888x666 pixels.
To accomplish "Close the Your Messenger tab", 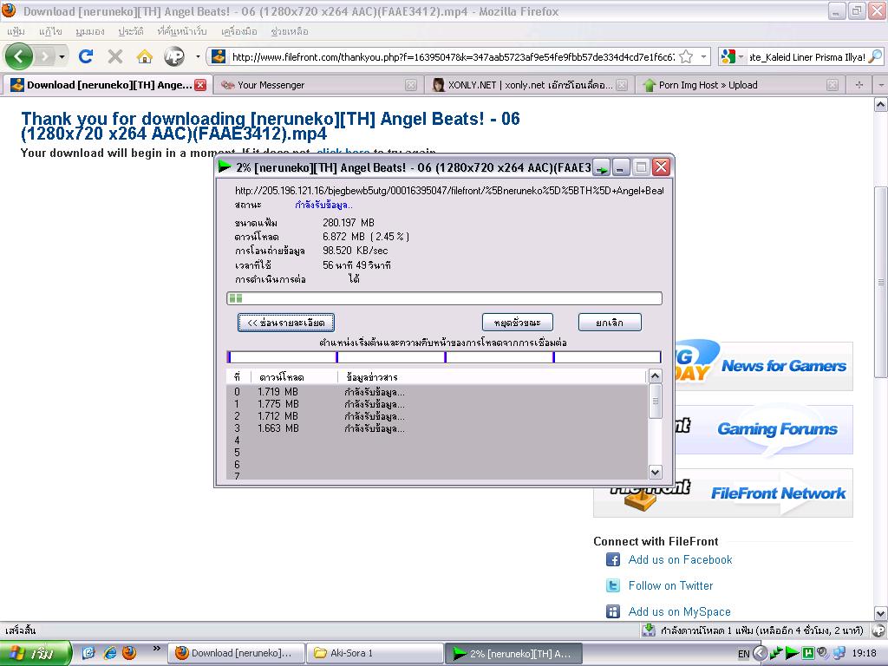I will (x=411, y=85).
